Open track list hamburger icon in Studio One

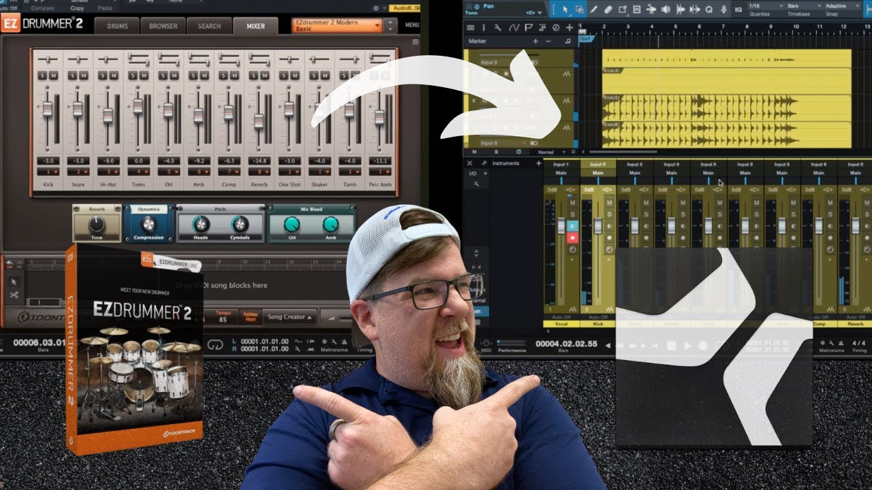(x=471, y=28)
